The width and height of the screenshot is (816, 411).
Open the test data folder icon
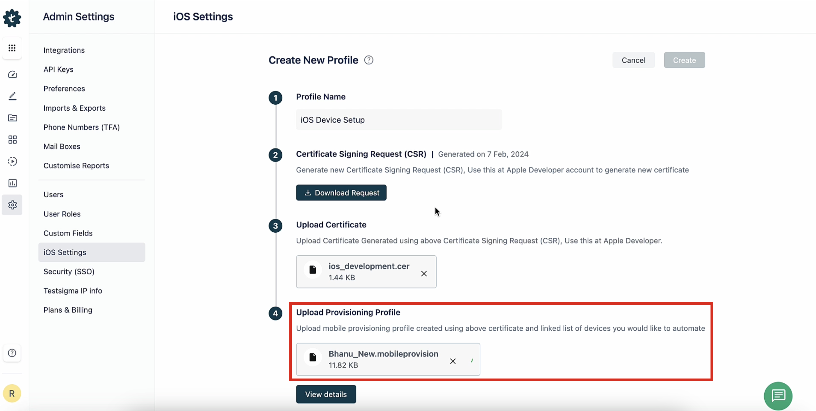click(x=12, y=118)
